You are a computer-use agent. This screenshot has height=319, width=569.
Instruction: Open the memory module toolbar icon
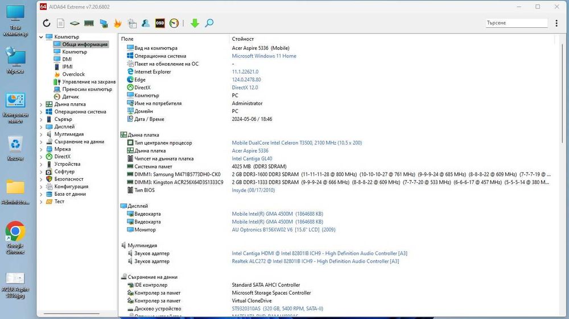pos(89,23)
